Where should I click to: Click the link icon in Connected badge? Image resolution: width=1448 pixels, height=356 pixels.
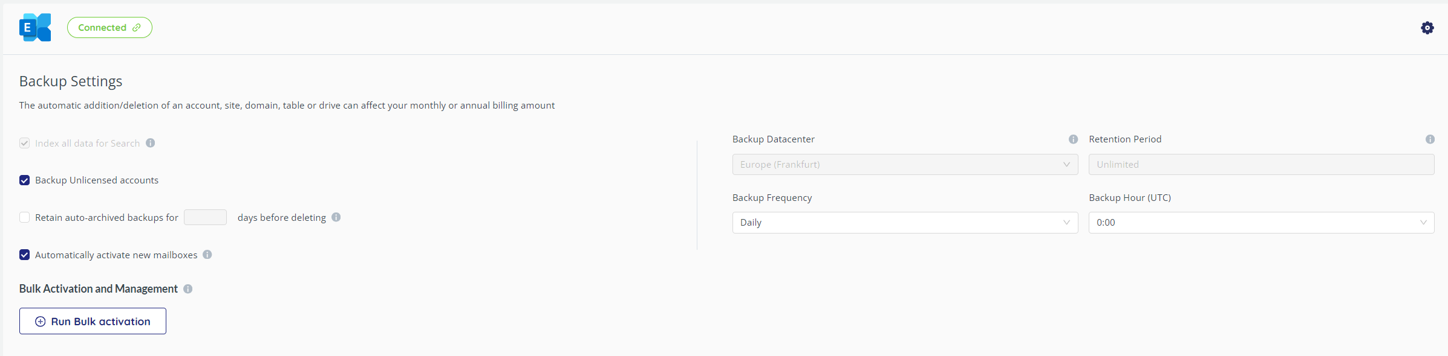[x=137, y=28]
